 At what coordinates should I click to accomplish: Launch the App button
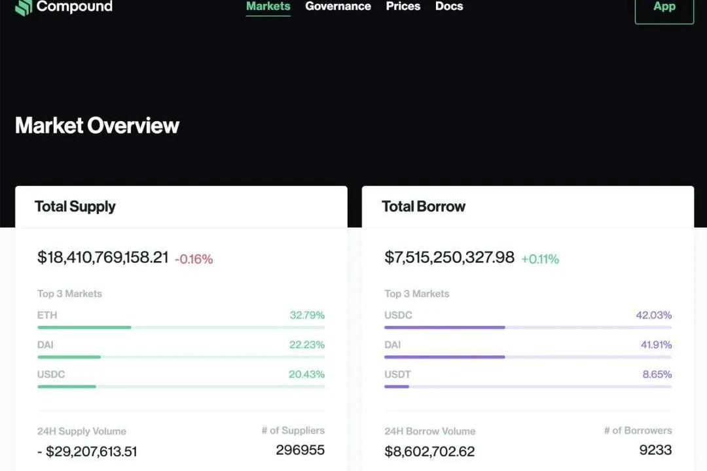click(x=664, y=8)
